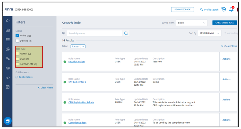Screen dimensions: 241x129
Task: Open the CAT Call center 2 role link
Action: 77,82
